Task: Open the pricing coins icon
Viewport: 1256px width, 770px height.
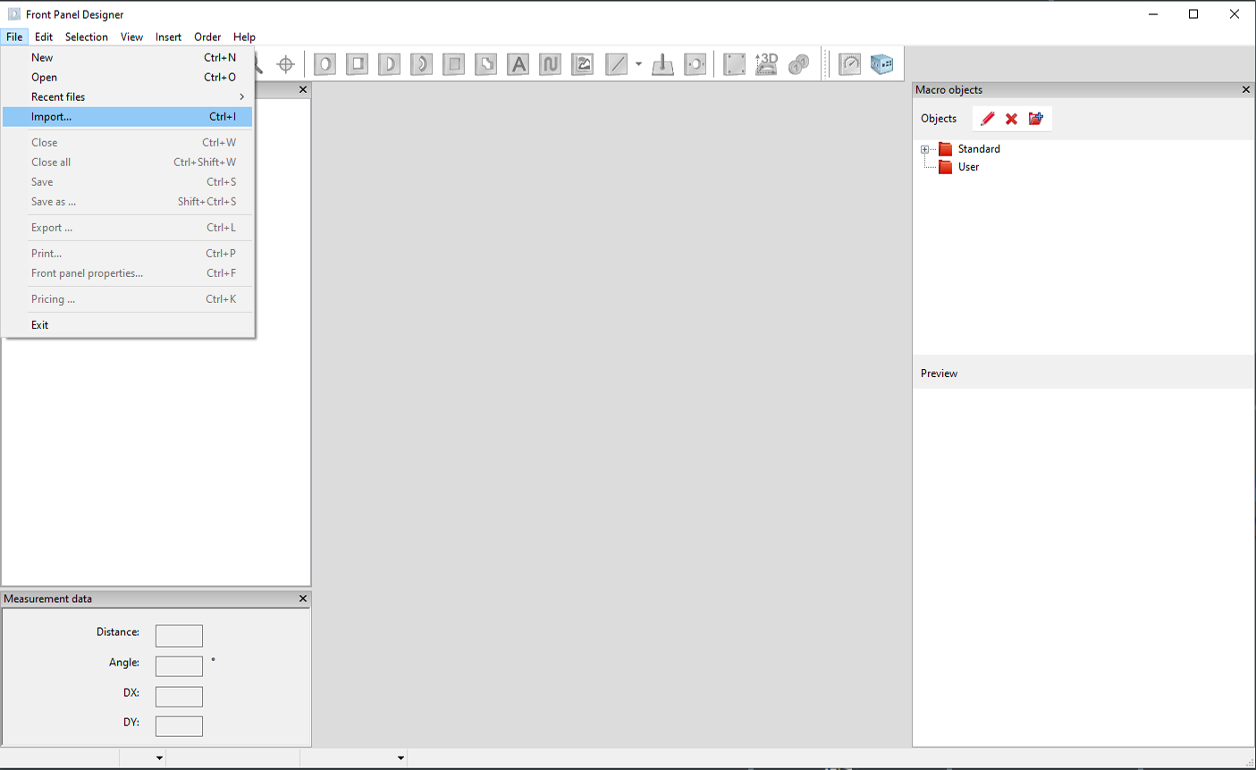Action: [798, 64]
